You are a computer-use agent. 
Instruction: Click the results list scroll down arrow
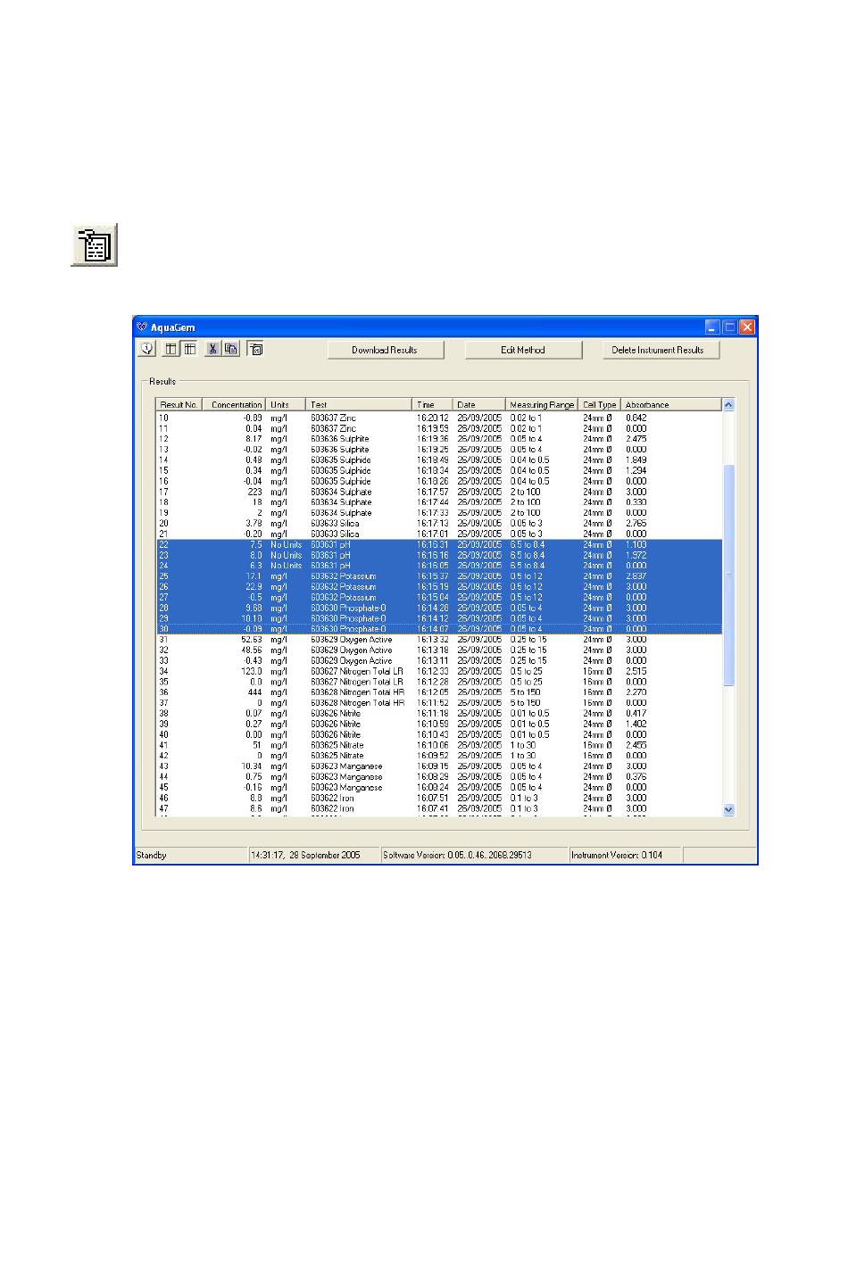tap(728, 809)
